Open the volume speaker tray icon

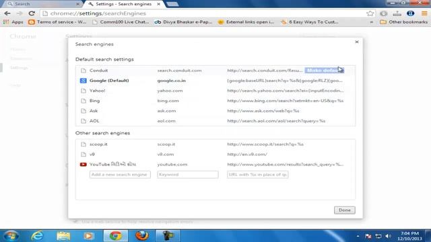coord(388,236)
